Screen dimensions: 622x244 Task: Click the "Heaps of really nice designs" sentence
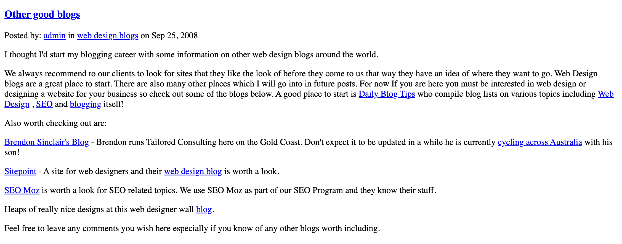[109, 209]
